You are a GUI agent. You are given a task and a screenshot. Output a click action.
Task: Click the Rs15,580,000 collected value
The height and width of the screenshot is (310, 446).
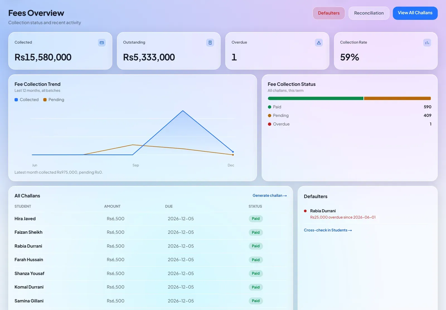[43, 57]
